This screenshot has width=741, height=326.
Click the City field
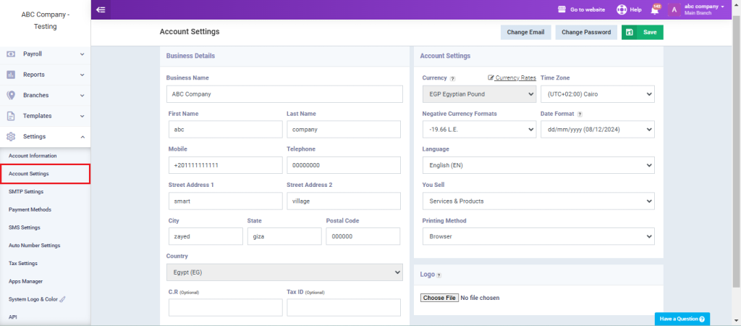point(206,237)
